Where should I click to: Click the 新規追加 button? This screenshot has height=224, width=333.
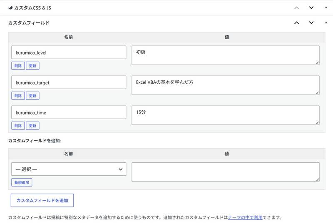coord(22,182)
